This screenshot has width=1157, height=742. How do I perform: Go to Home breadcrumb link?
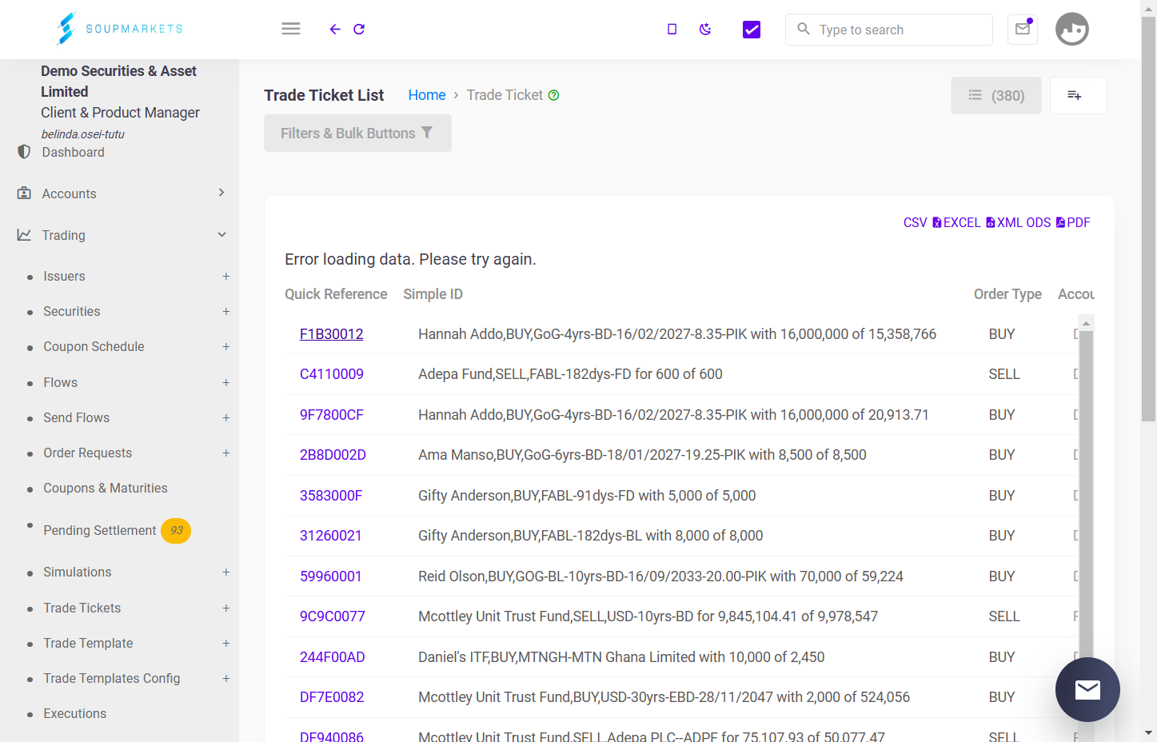click(x=427, y=95)
